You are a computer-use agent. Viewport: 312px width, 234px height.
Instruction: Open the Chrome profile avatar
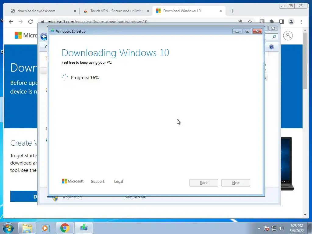tap(291, 22)
